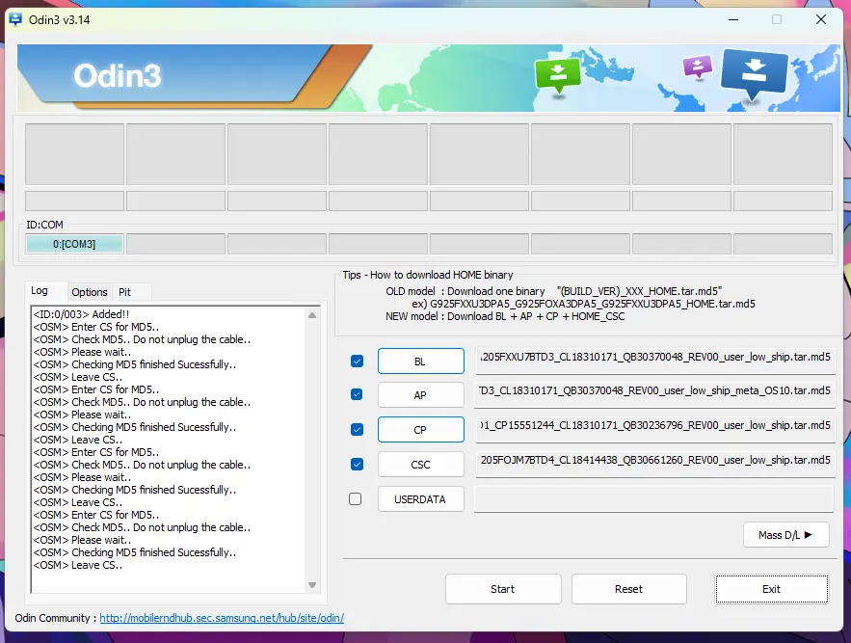Image resolution: width=851 pixels, height=643 pixels.
Task: Click the Odin3 app icon in title bar
Action: 15,19
